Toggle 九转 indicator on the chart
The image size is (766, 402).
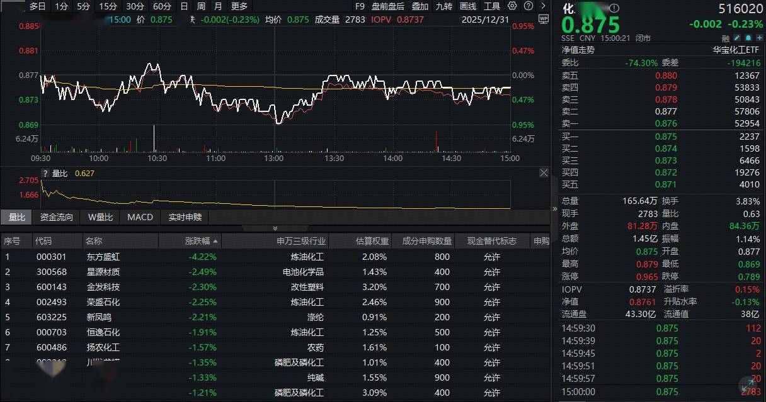(x=444, y=6)
